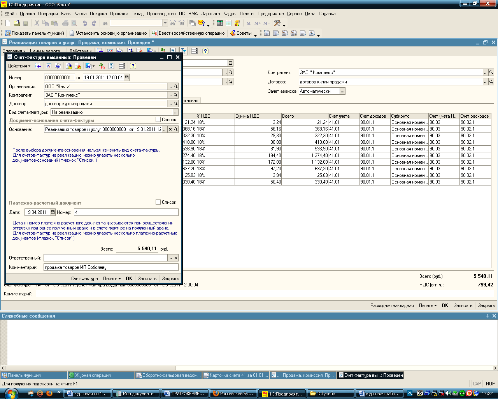Click the calendar picker next to date 19.04.2011
498x399 pixels.
[x=53, y=212]
